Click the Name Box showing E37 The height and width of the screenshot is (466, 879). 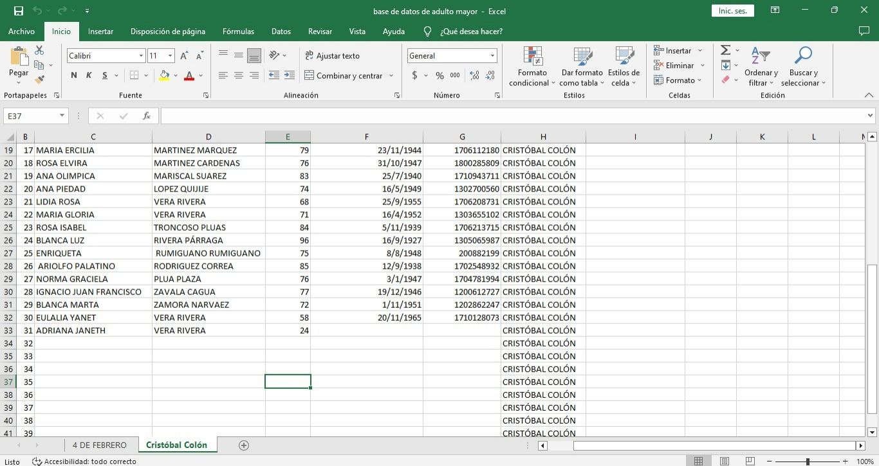click(x=31, y=116)
